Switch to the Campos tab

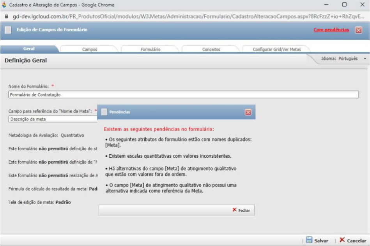click(90, 50)
